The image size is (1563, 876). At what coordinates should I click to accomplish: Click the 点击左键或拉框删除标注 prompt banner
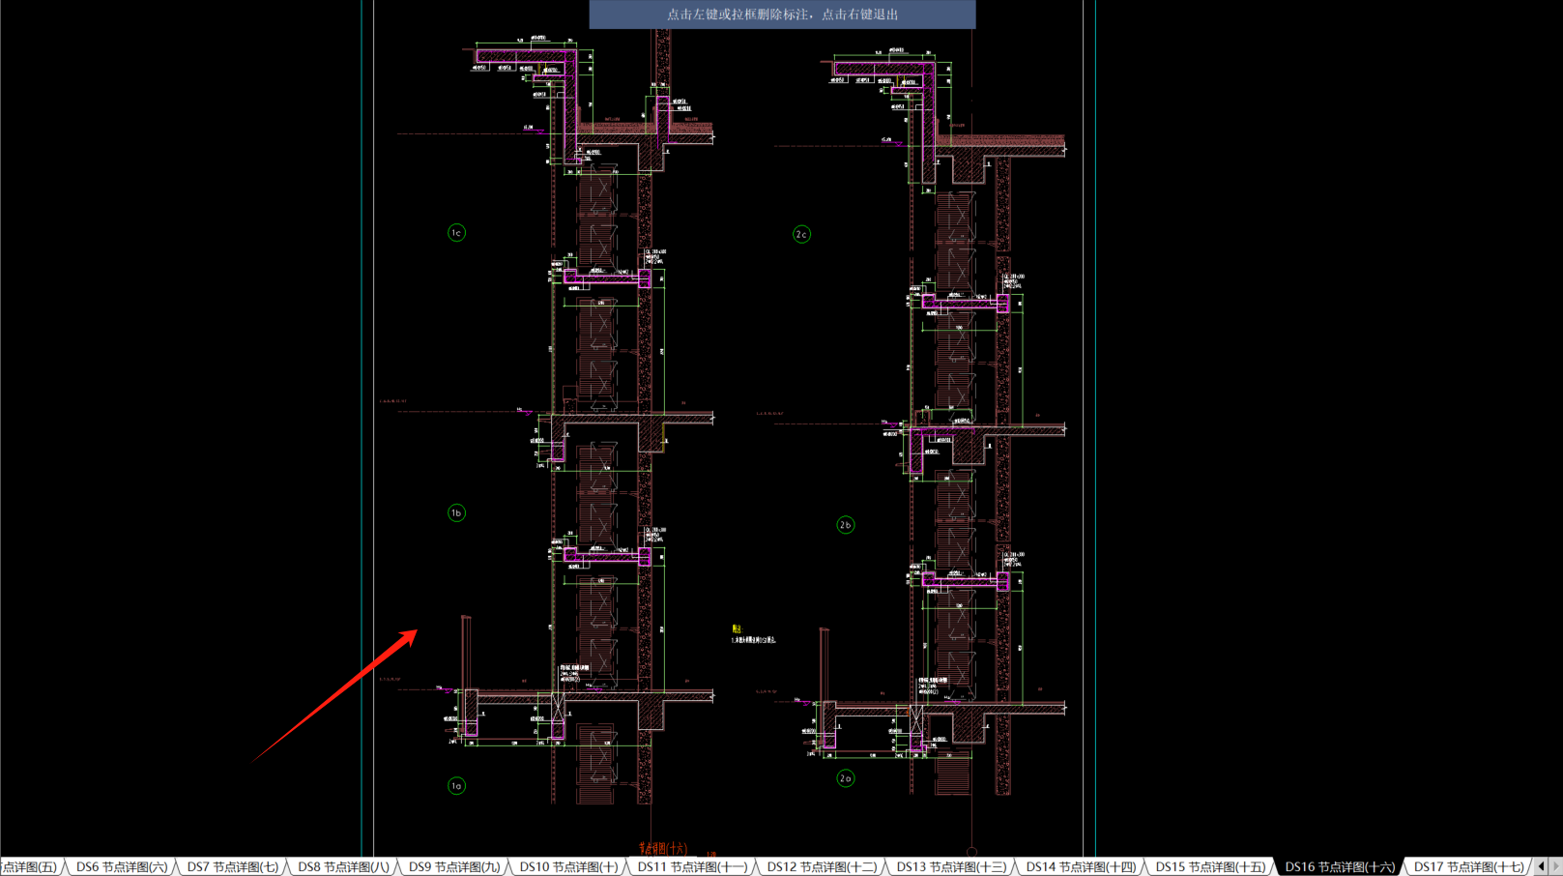[x=782, y=15]
